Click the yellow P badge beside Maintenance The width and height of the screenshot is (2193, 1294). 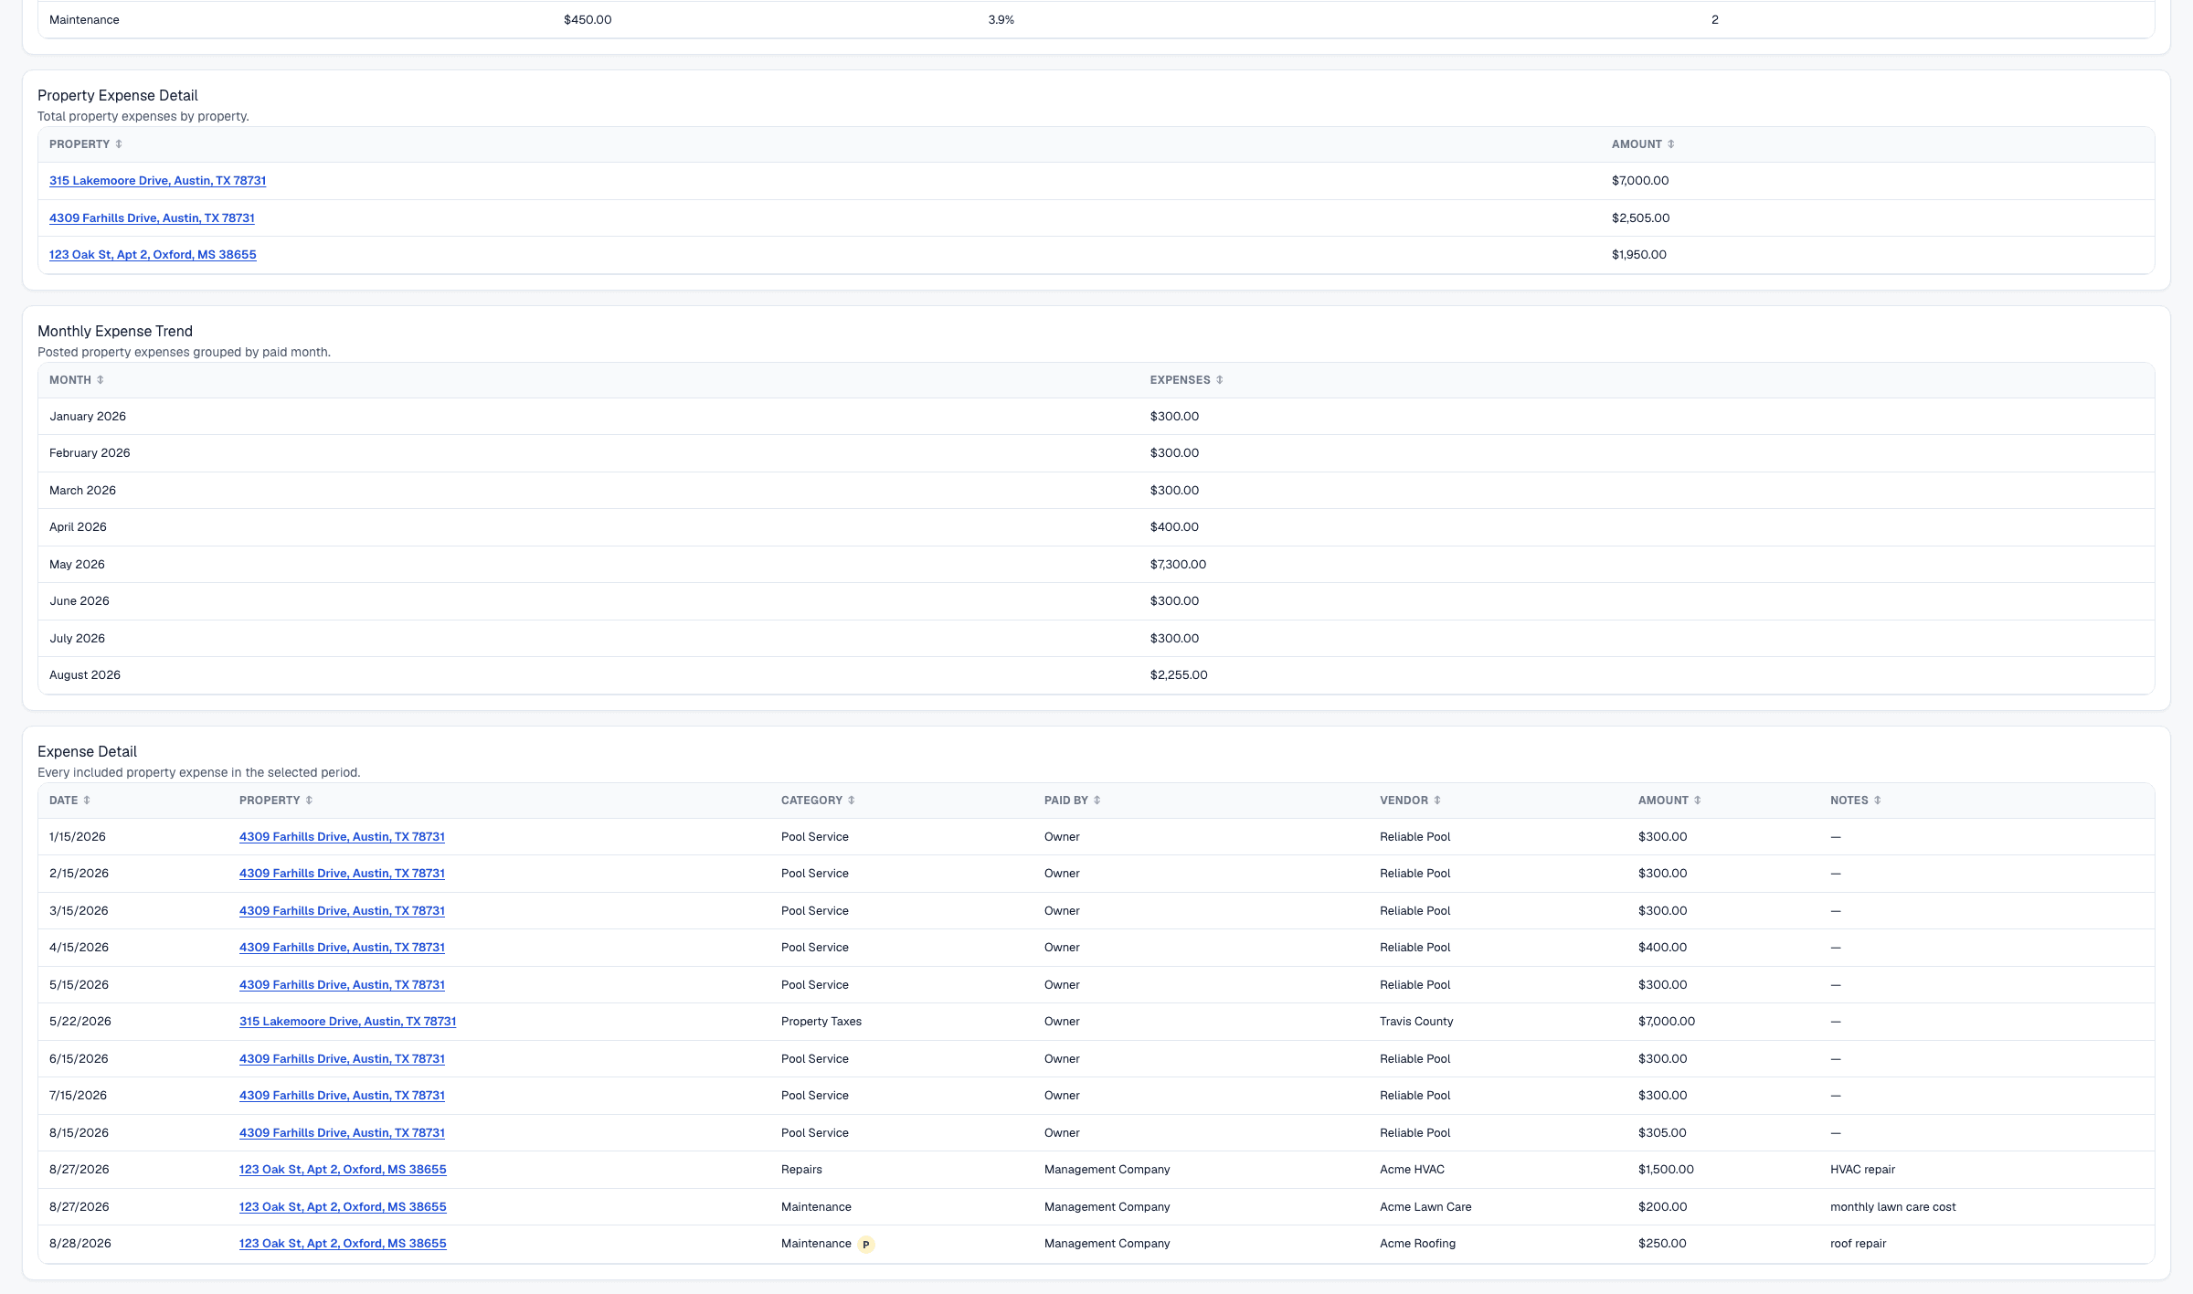pyautogui.click(x=866, y=1245)
